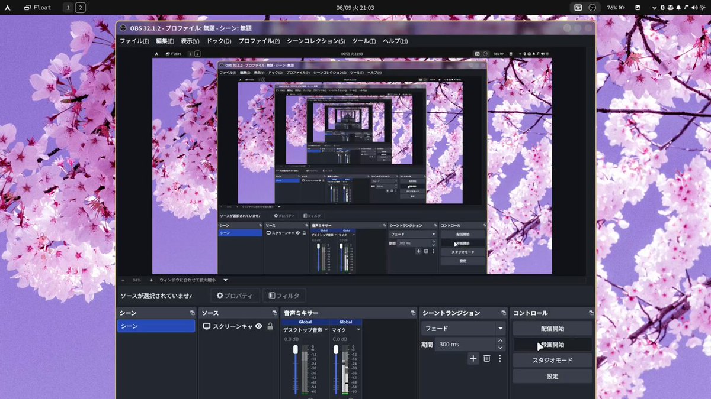The image size is (711, 399).
Task: Click the 期間 300 ms duration field
Action: click(x=465, y=344)
